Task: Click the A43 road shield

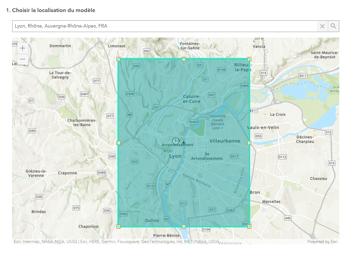Action: [x=288, y=218]
